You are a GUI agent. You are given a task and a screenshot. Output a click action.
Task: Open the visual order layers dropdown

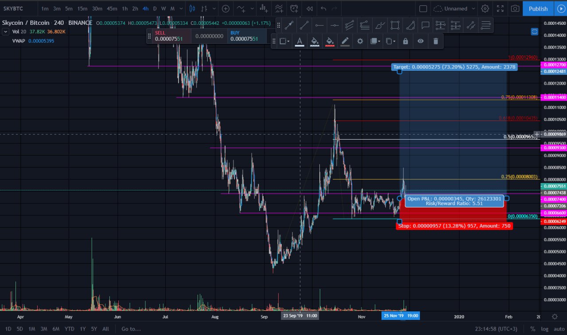(x=375, y=41)
